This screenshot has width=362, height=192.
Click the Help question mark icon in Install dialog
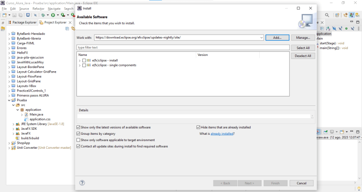click(x=82, y=183)
